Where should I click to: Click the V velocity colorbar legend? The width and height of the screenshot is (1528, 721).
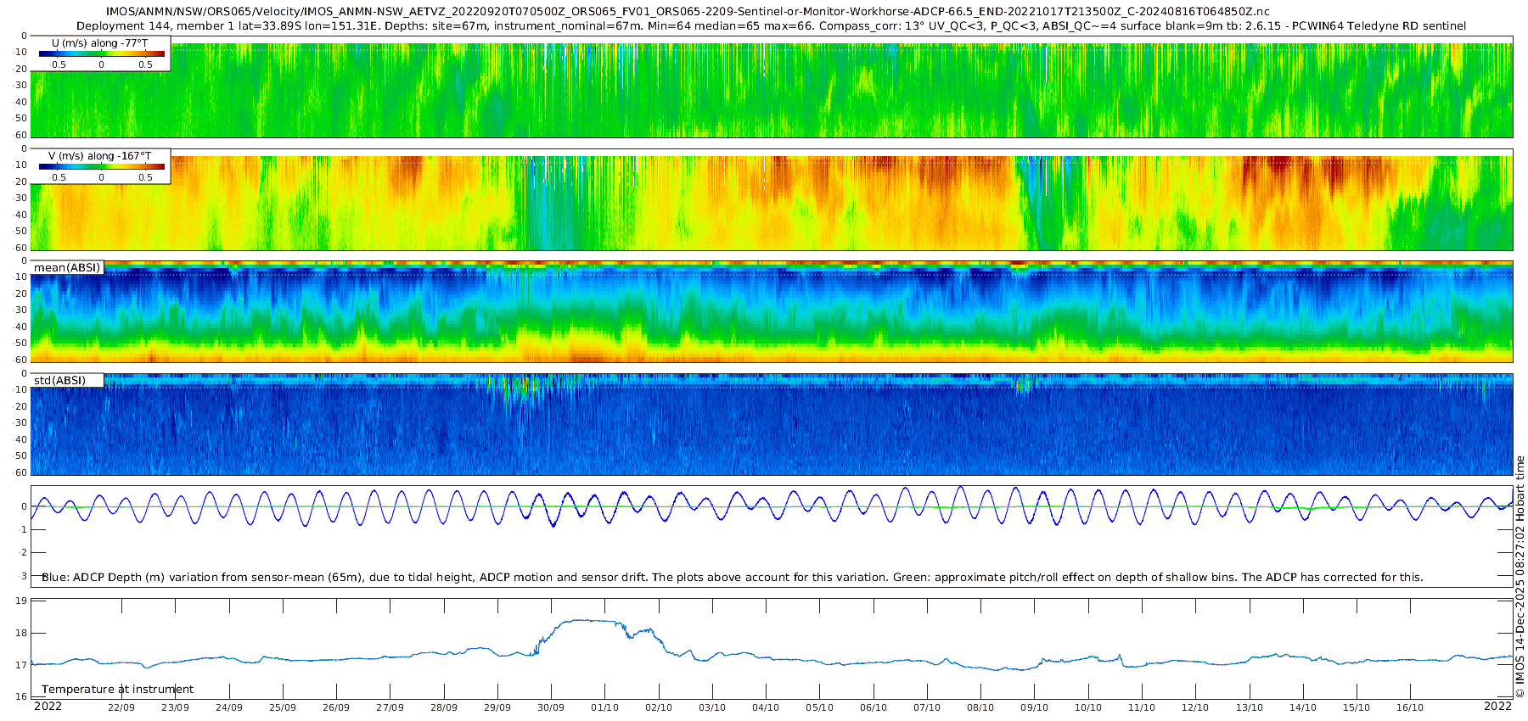(101, 167)
